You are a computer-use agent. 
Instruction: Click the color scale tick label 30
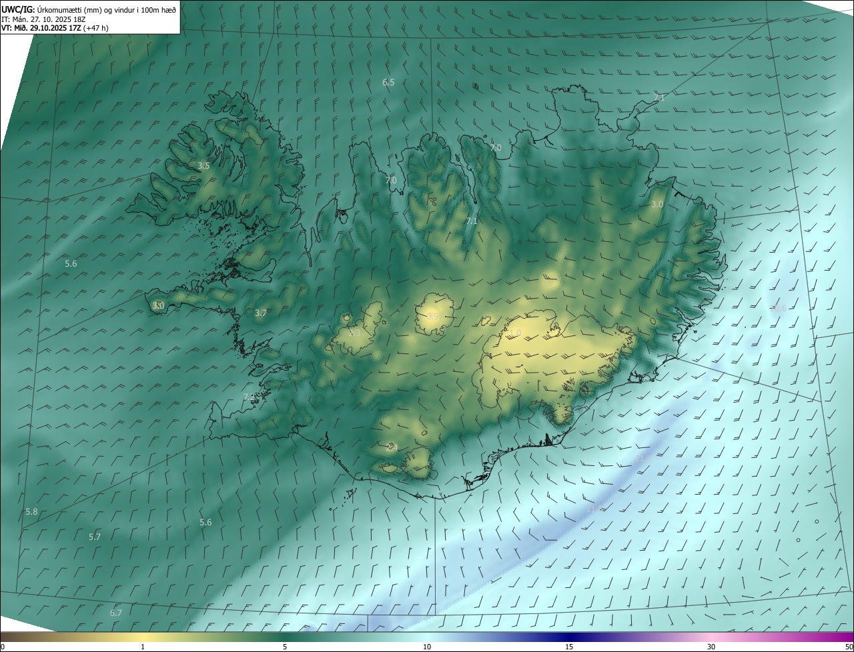(x=711, y=647)
